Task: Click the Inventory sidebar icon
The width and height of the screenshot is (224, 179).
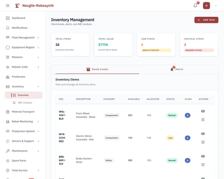Action: click(x=7, y=87)
